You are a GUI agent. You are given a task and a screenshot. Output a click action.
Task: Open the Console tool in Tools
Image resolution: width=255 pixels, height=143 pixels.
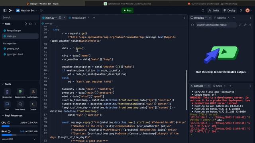click(33, 106)
